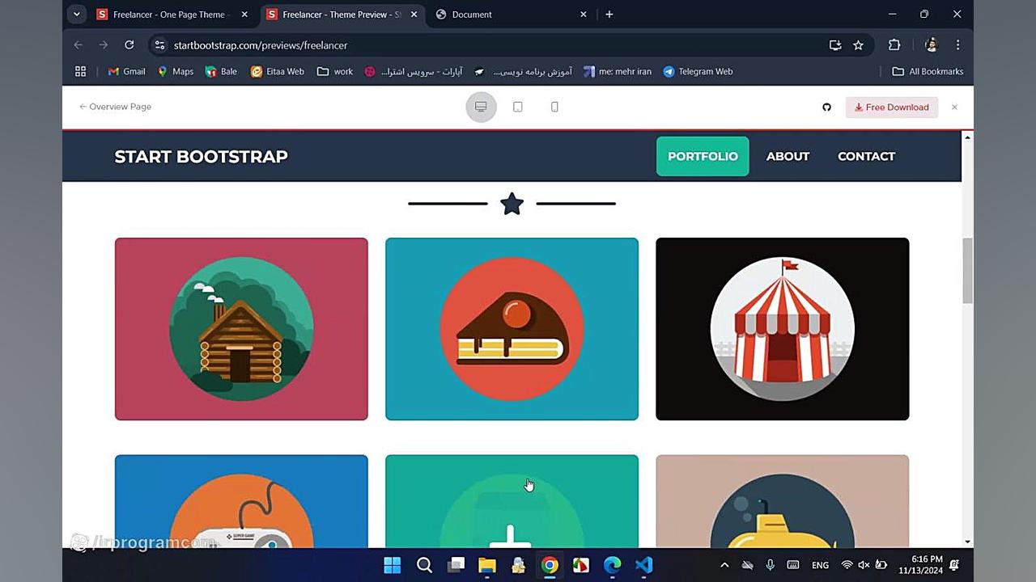
Task: Go back in browser history
Action: tap(78, 45)
